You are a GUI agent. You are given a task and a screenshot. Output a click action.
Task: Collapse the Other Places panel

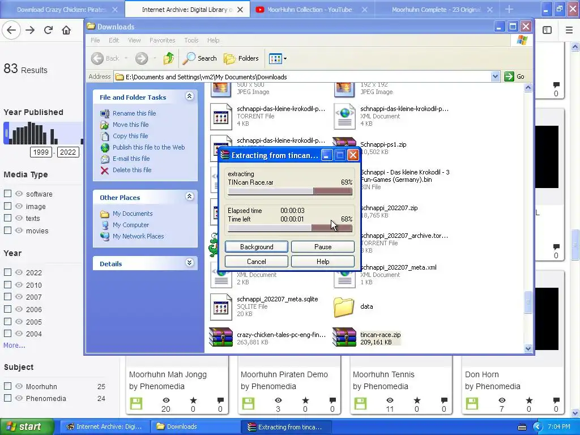(x=189, y=197)
